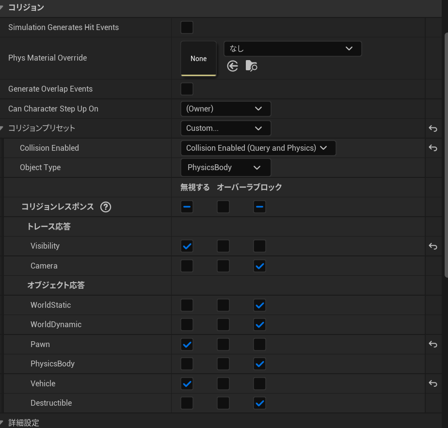Collapse the コリジョンプリセット expander
Image resolution: width=448 pixels, height=428 pixels.
click(1, 128)
